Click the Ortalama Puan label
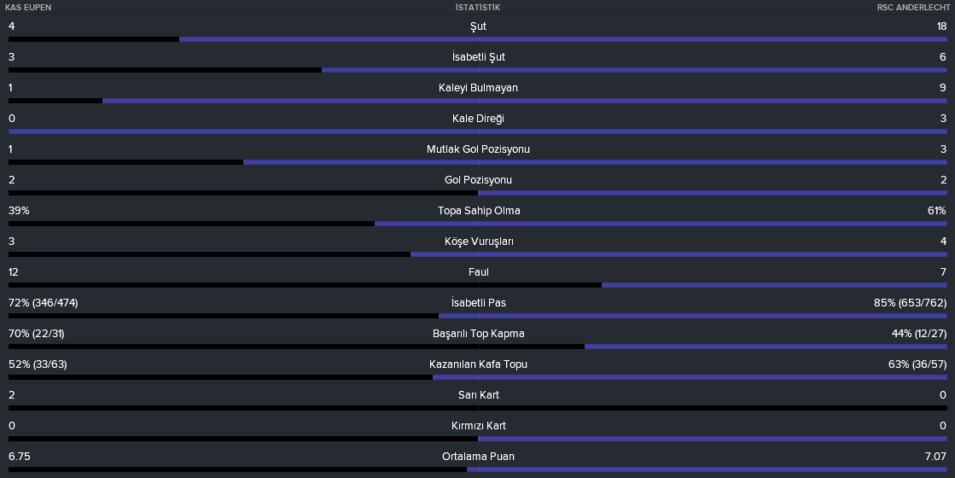 478,456
